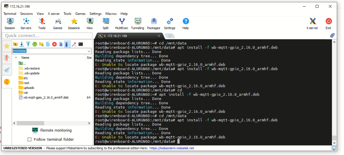The width and height of the screenshot is (344, 155).
Task: Select the .wb-restore folder
Action: [x=29, y=68]
